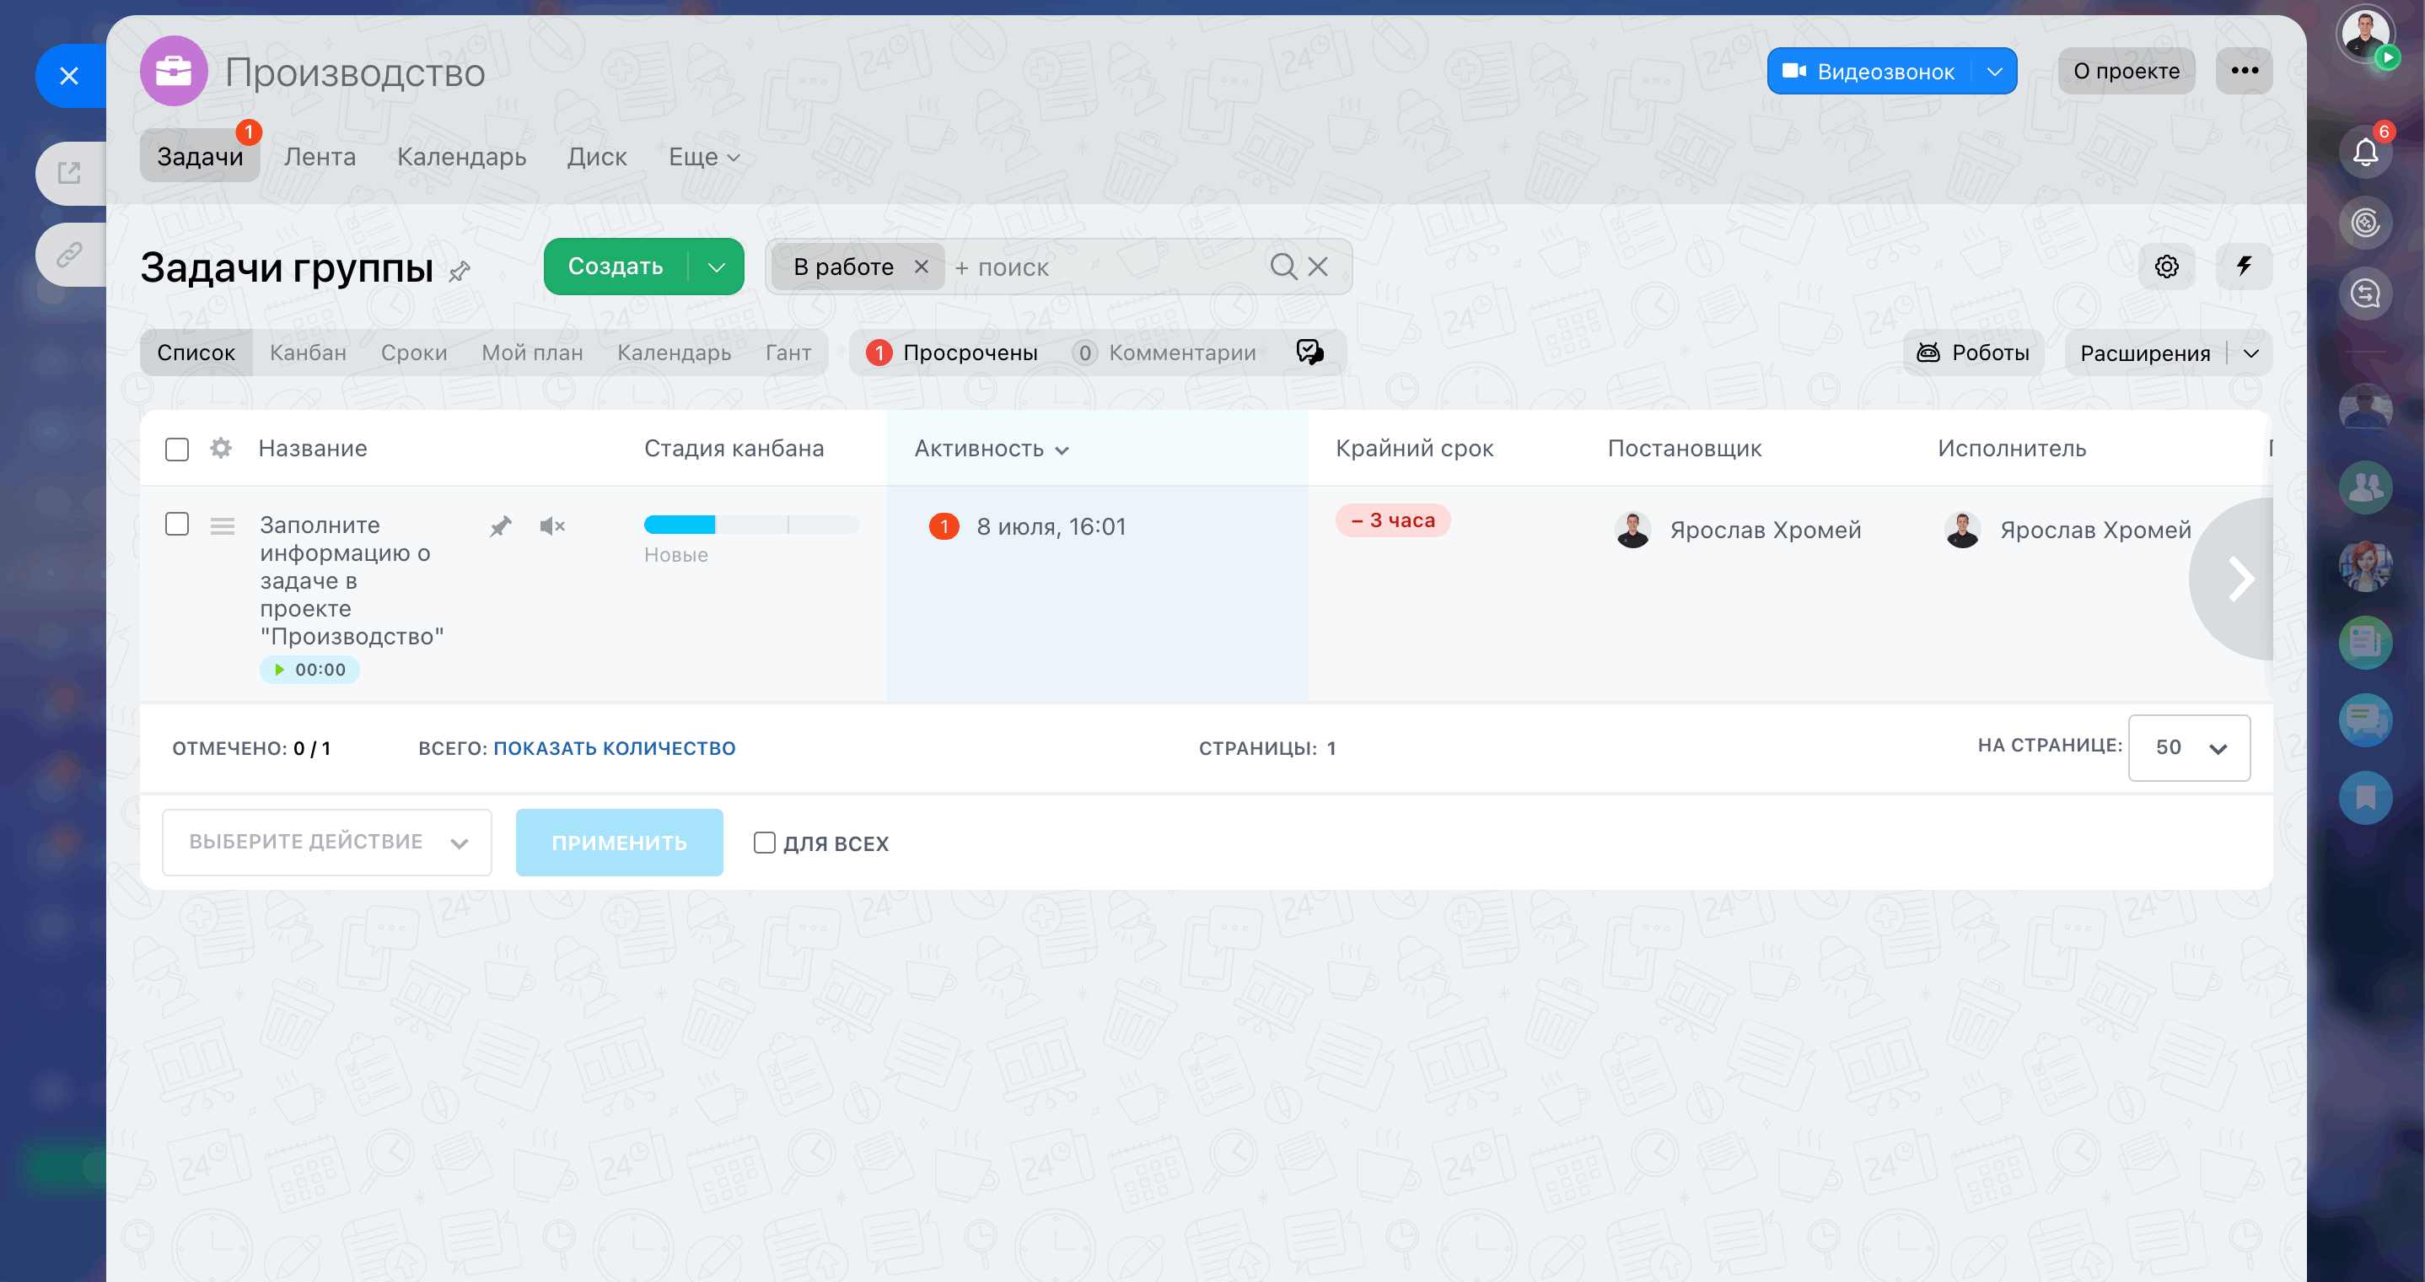
Task: Toggle the select-all header checkbox
Action: click(x=177, y=450)
